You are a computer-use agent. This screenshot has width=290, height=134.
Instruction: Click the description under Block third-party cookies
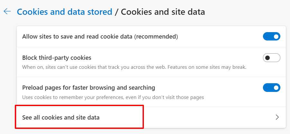134,67
